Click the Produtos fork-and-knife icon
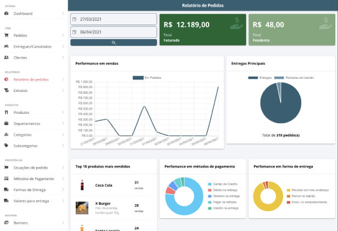Viewport: 338px width, 231px height. tap(6, 112)
